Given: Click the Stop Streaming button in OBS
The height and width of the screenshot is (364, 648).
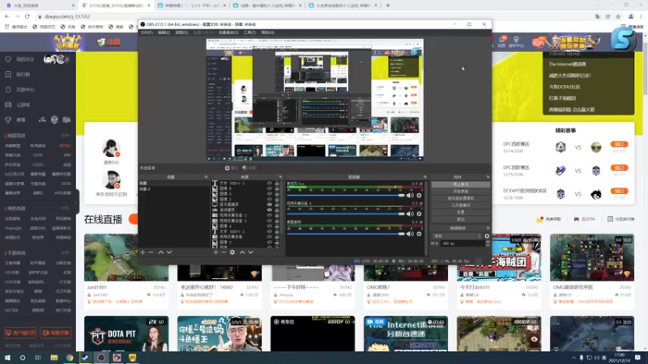Looking at the screenshot, I should [x=460, y=184].
